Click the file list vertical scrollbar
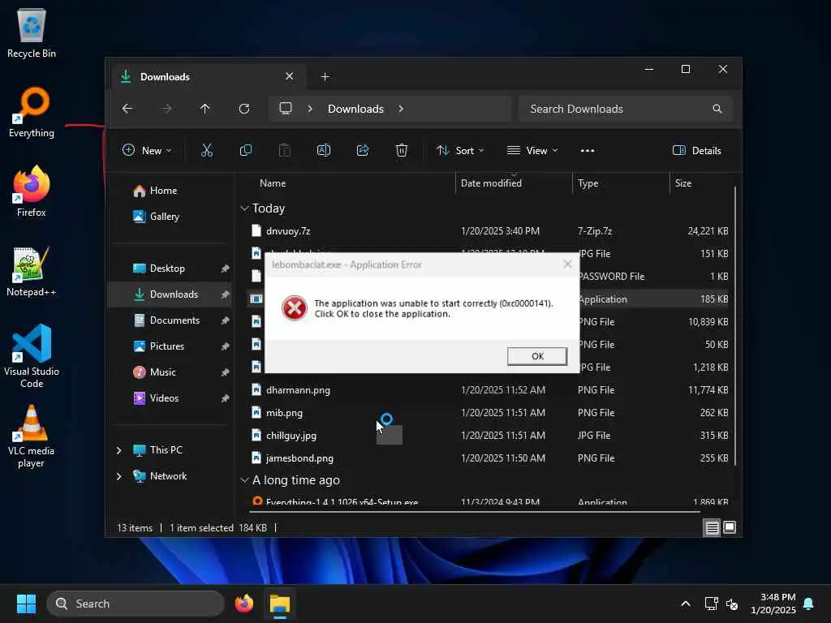The image size is (831, 623). [x=735, y=326]
